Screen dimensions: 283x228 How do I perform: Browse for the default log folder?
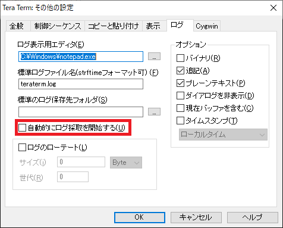pyautogui.click(x=154, y=112)
